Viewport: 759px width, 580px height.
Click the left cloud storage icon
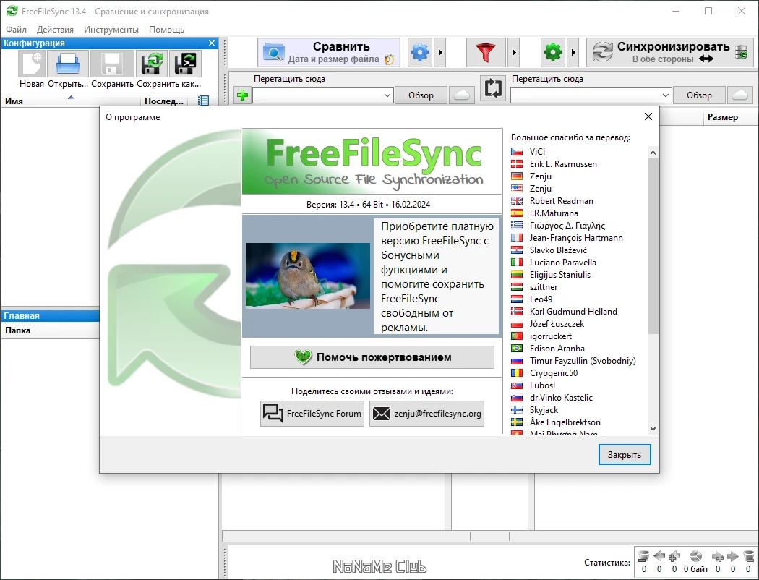[461, 95]
